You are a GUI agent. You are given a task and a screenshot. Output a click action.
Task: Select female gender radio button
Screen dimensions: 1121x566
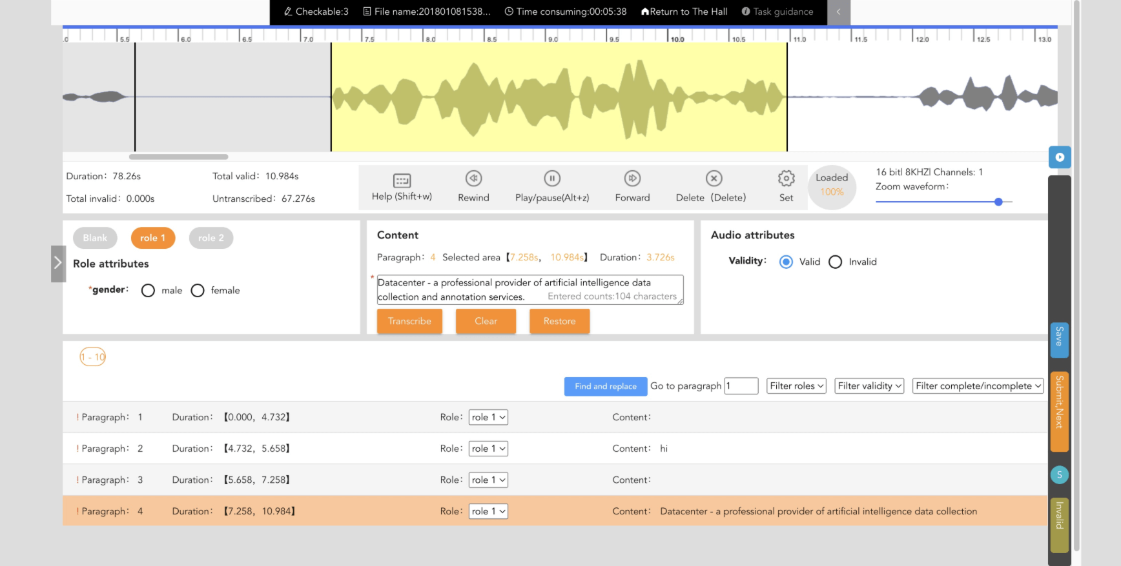198,291
